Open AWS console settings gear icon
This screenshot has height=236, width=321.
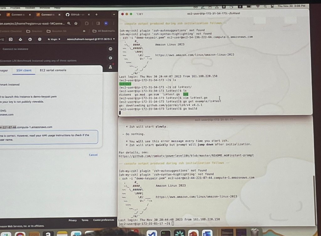point(39,39)
